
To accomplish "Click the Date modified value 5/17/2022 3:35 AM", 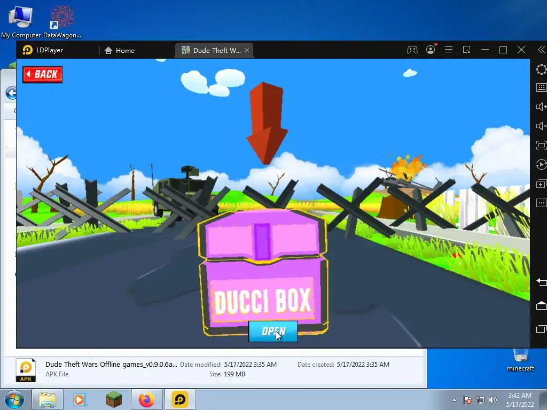I will tap(250, 364).
